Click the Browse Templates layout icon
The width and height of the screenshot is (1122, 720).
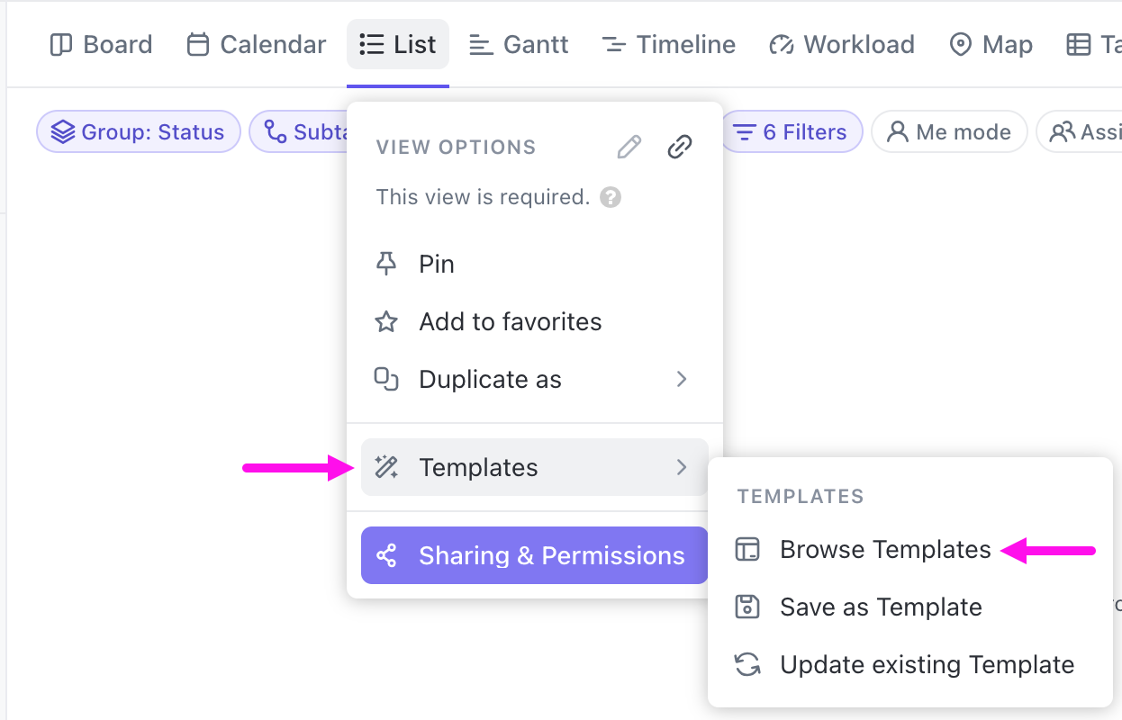[x=747, y=549]
